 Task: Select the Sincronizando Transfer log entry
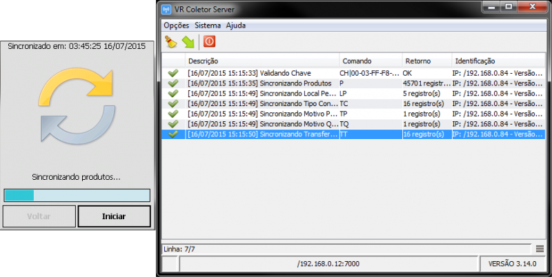tap(353, 134)
